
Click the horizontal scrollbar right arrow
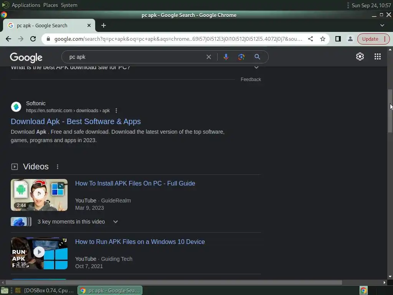(385, 282)
